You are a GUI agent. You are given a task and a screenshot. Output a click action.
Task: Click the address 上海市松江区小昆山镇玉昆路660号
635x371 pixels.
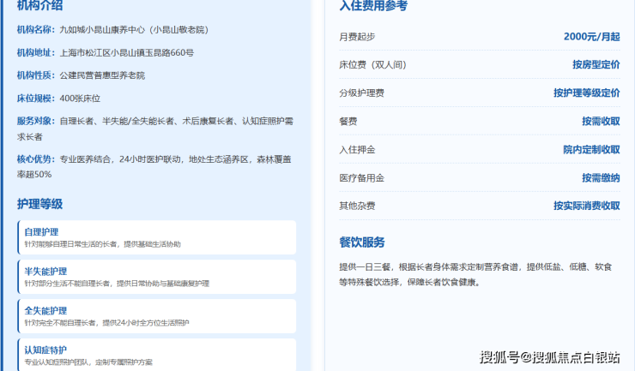[x=127, y=52]
